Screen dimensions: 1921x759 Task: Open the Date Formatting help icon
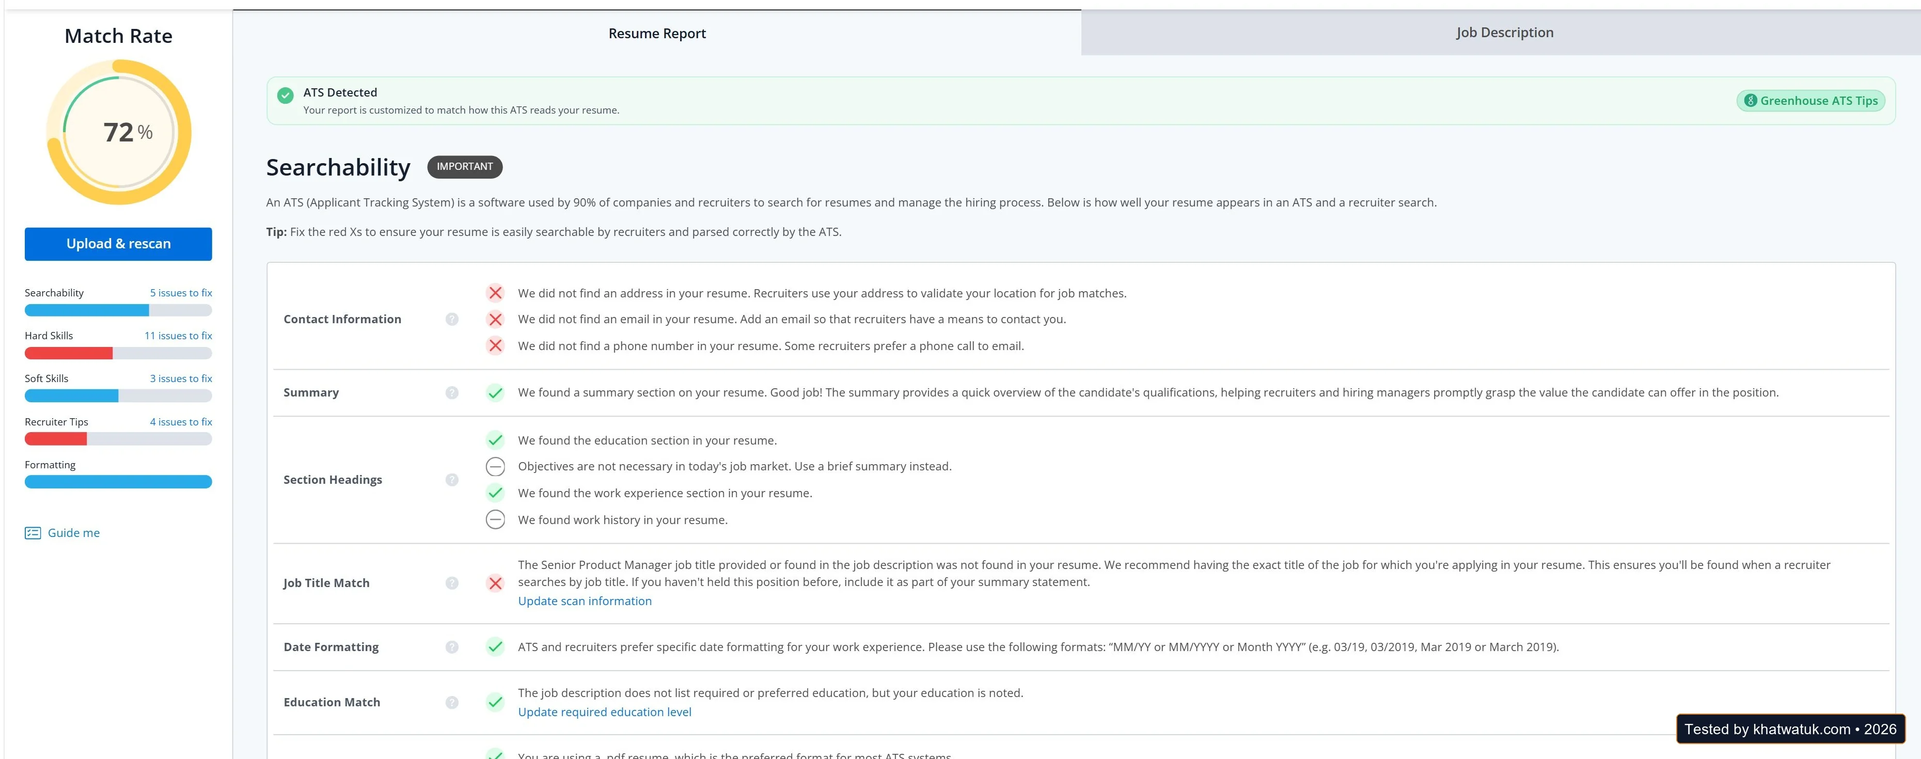452,647
